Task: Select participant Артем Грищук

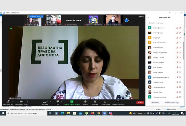Action: click(165, 33)
